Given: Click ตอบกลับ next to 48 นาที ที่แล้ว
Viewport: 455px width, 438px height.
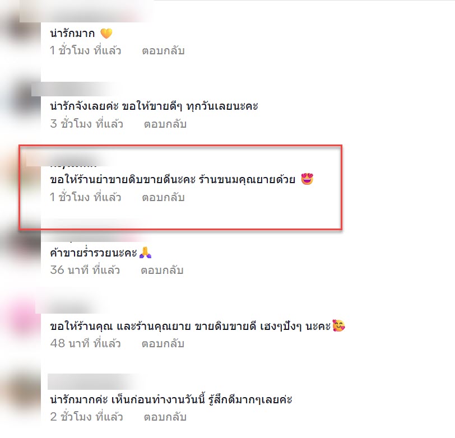Looking at the screenshot, I should (x=163, y=343).
